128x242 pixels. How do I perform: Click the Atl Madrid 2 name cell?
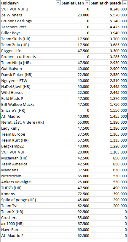(x=31, y=235)
